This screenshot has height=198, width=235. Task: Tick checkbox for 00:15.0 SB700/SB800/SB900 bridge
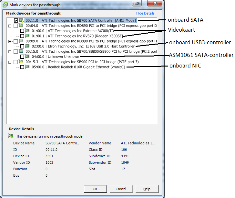tap(16, 51)
